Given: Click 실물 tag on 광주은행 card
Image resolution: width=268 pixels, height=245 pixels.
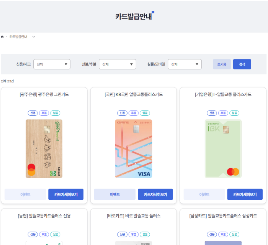Looking at the screenshot, I should 56,113.
